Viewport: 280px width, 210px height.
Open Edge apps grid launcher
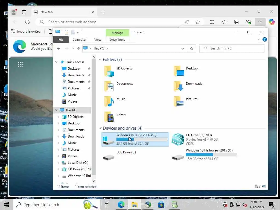pyautogui.click(x=20, y=64)
